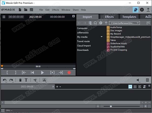Open the Effects menu
This screenshot has height=113, width=152.
point(55,10)
